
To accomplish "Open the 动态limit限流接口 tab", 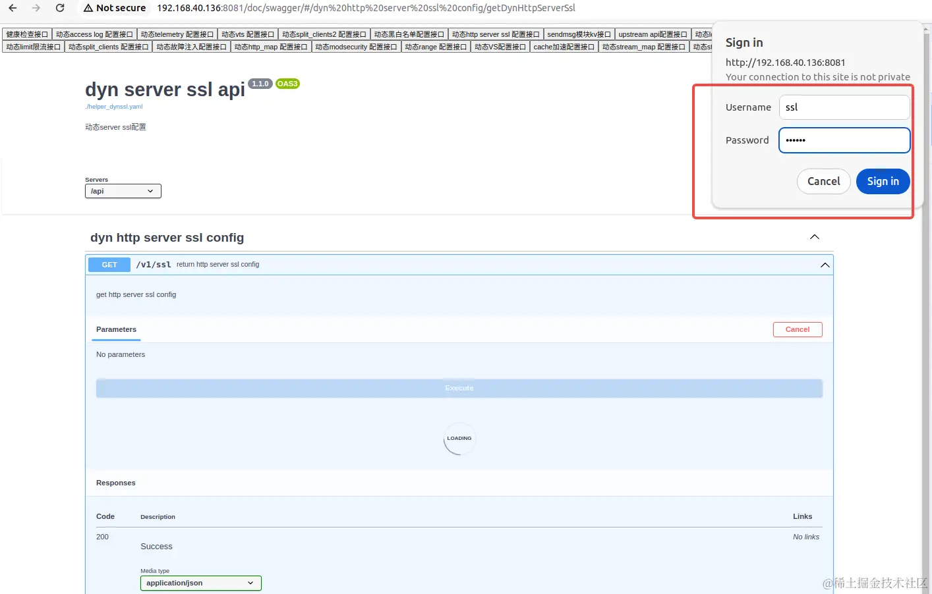I will tap(33, 47).
